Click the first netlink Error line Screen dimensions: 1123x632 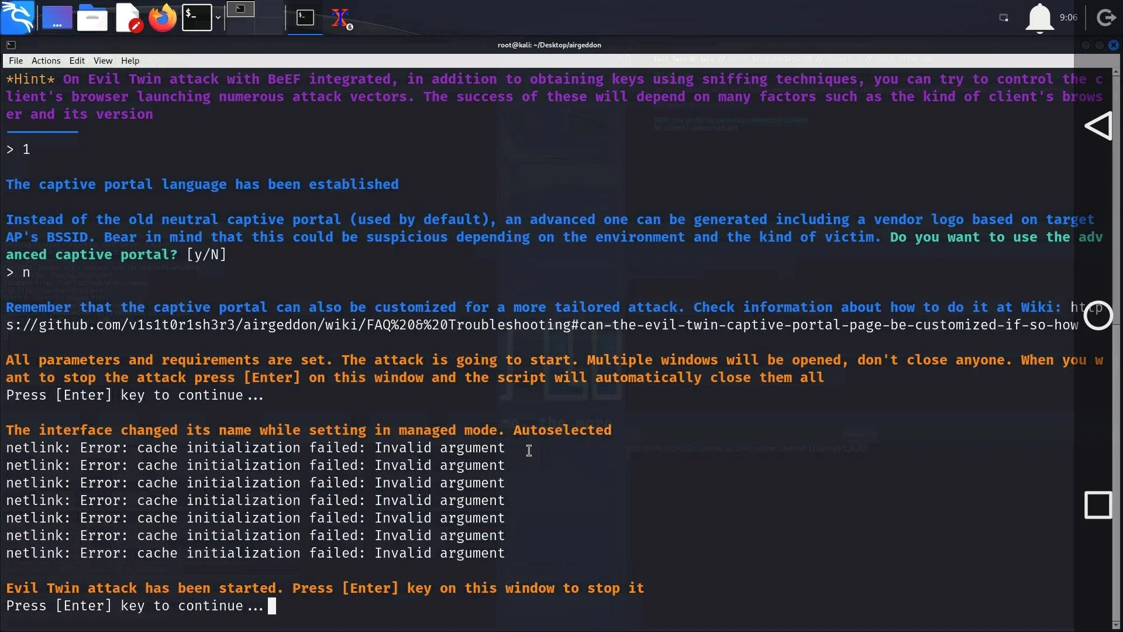click(x=255, y=448)
